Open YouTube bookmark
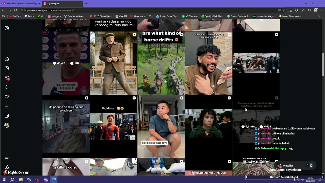 coord(15,16)
